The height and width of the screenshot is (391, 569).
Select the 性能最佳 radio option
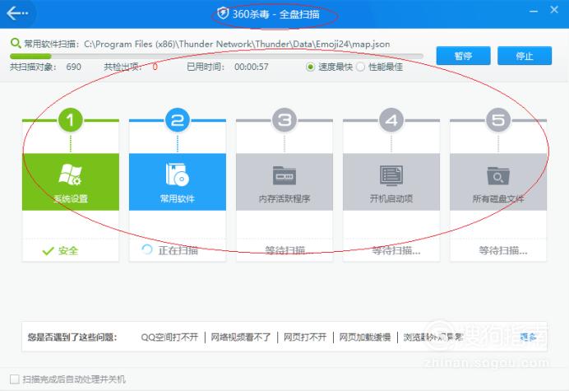point(360,67)
